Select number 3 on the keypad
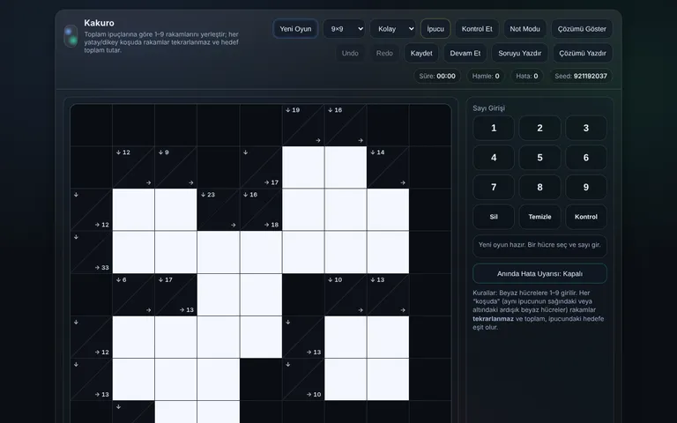This screenshot has height=423, width=677. pyautogui.click(x=586, y=128)
